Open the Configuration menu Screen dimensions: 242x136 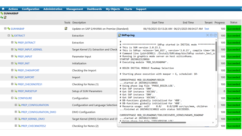pyautogui.click(x=31, y=9)
